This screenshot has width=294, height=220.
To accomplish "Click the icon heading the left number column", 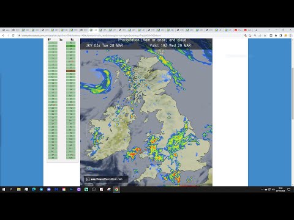I will [50, 40].
